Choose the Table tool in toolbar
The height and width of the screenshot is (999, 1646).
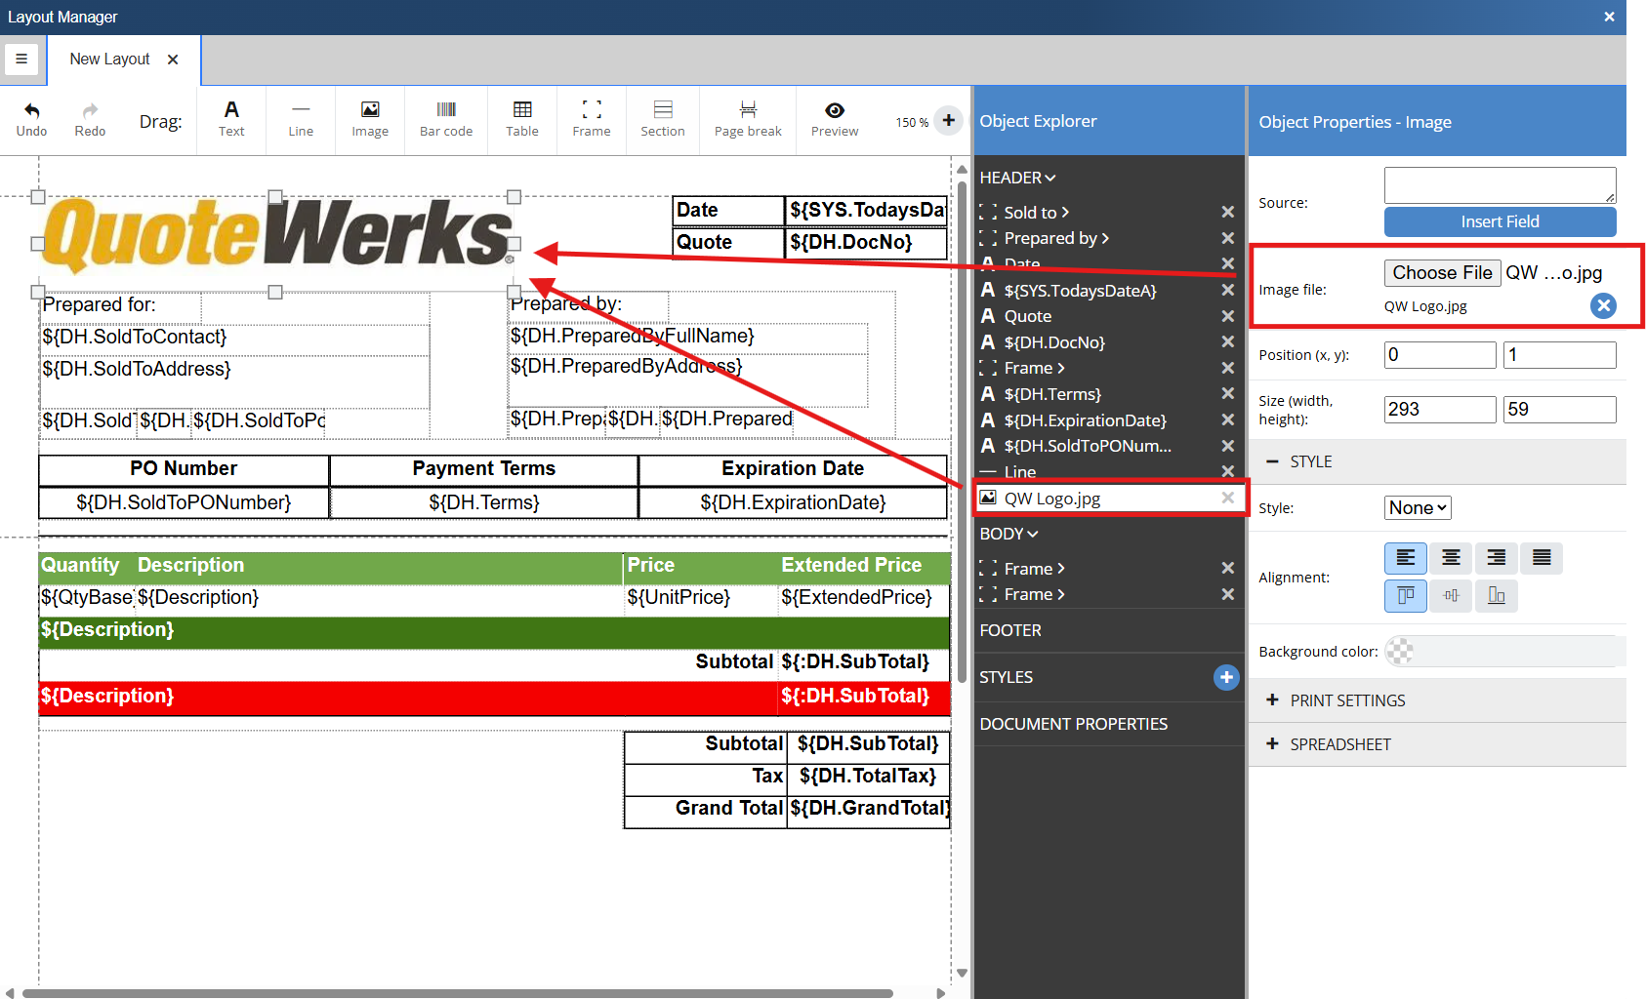tap(522, 119)
